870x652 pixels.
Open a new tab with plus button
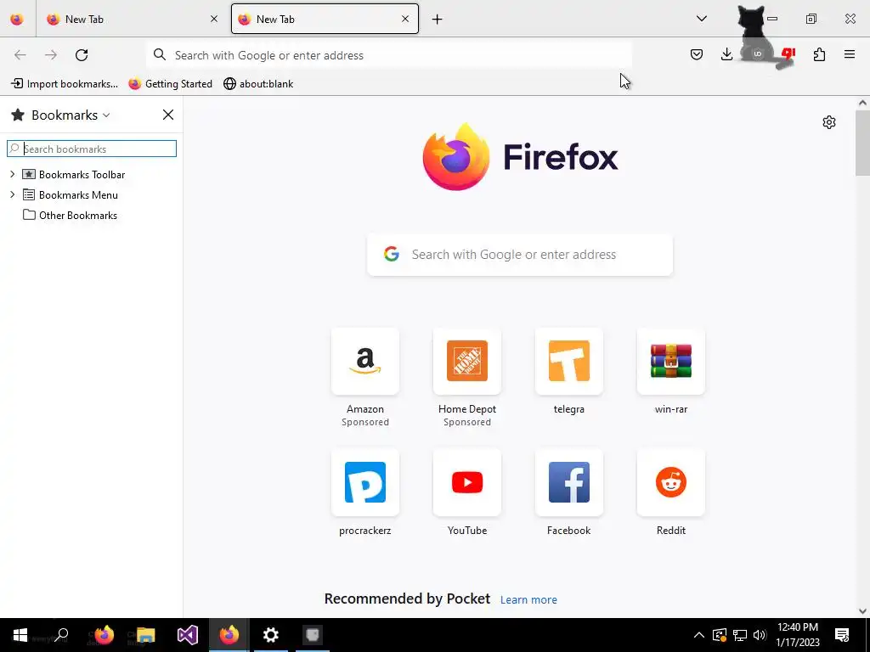438,20
